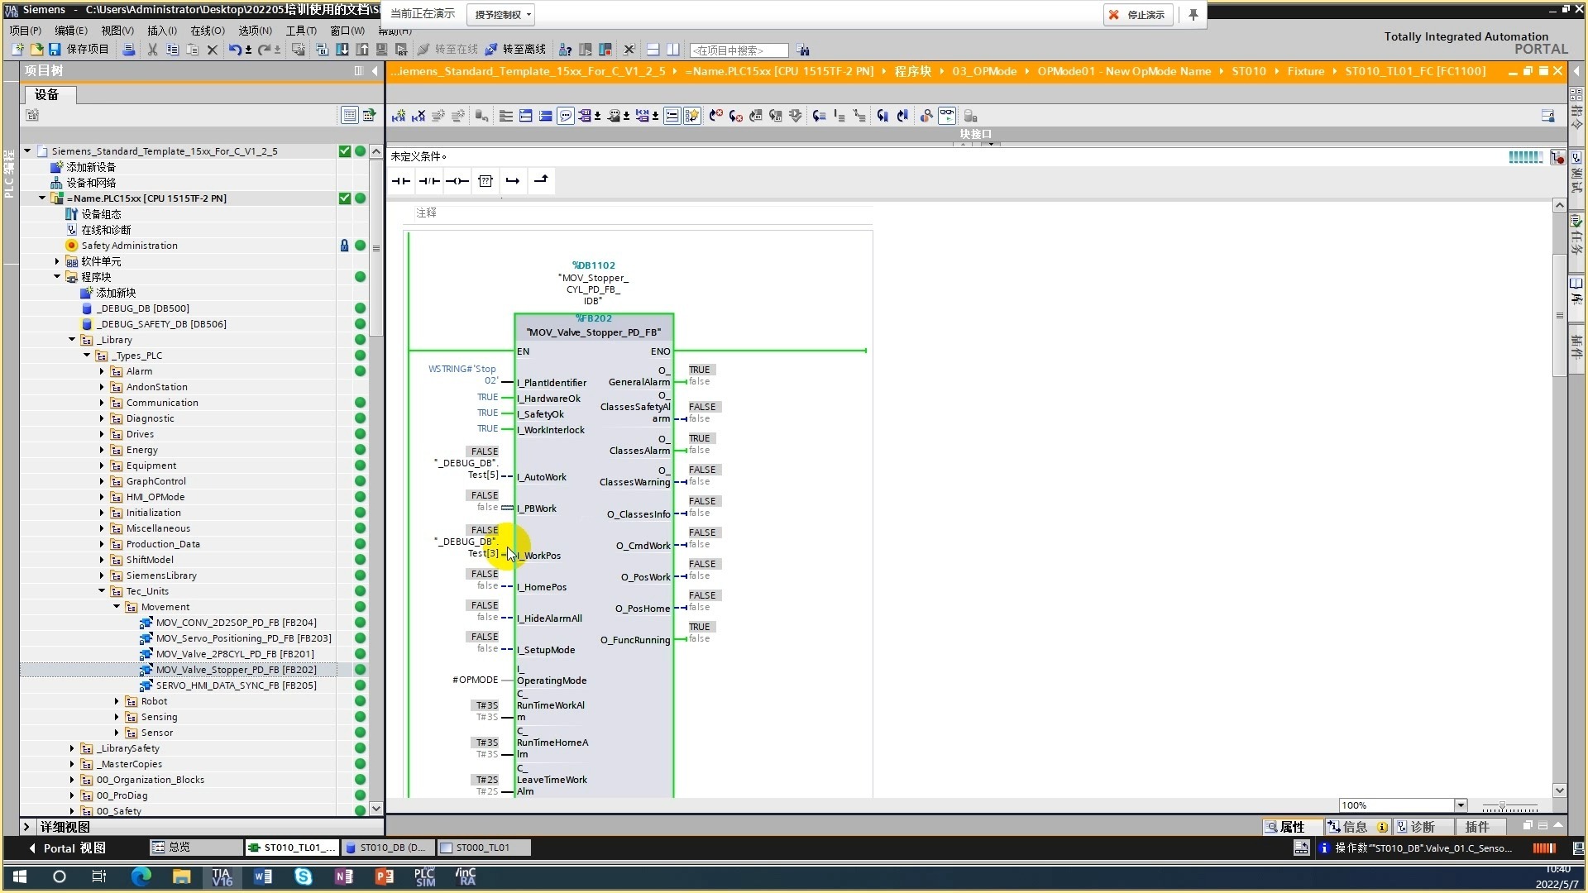Switch to the ST010_DB editor tab
The height and width of the screenshot is (893, 1588).
click(x=386, y=848)
